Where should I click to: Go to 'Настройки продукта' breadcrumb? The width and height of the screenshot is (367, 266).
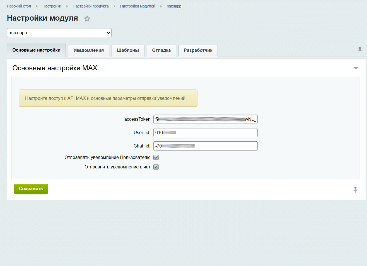click(x=91, y=6)
